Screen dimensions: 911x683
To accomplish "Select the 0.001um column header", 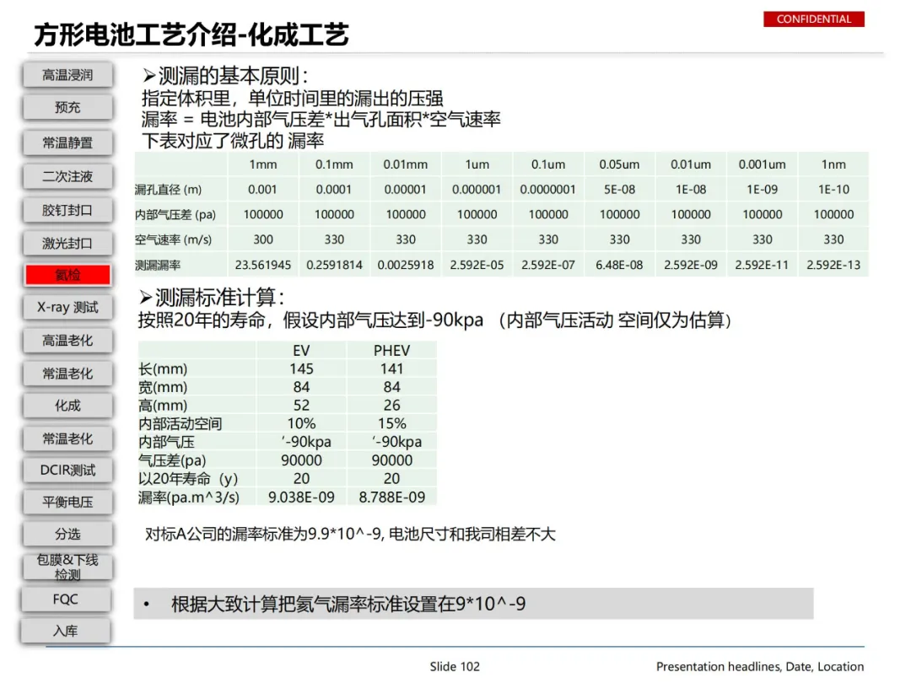I will pos(763,164).
